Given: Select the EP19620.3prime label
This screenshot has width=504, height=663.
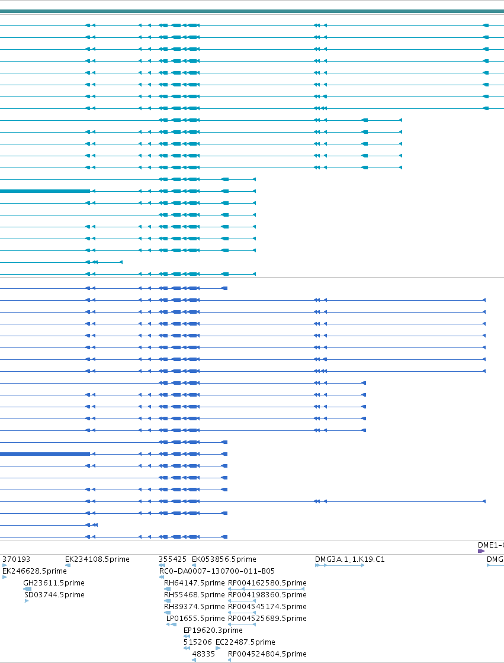Looking at the screenshot, I should point(213,630).
